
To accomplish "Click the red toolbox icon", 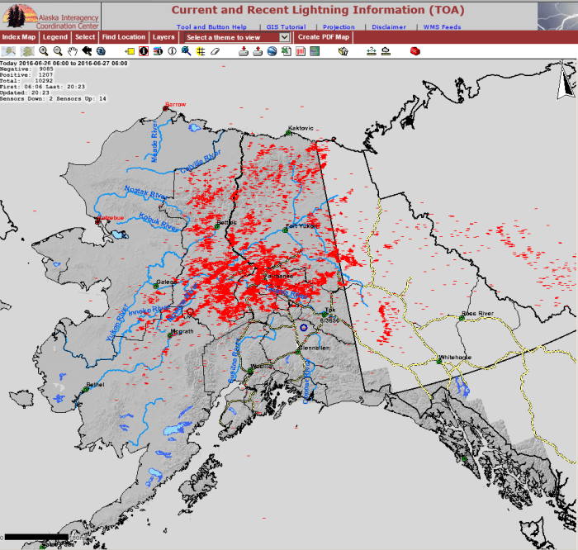I will (x=415, y=51).
